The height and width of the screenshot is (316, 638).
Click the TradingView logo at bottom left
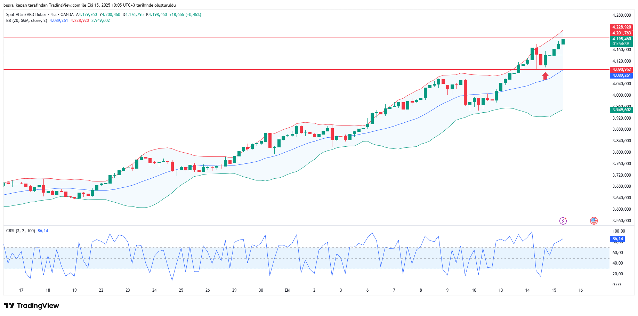(32, 306)
